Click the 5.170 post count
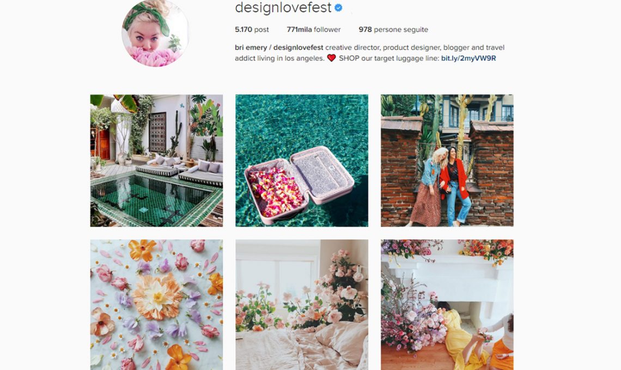 click(x=252, y=29)
